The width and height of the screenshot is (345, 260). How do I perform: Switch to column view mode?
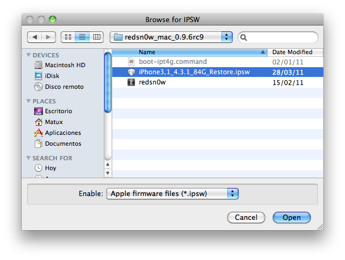tap(97, 37)
